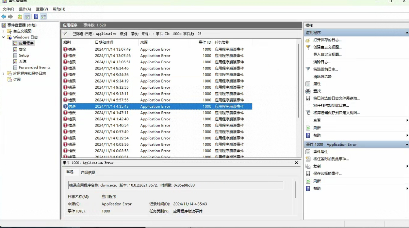409x228 pixels.
Task: Sort by the 级别 column header
Action: tap(77, 42)
